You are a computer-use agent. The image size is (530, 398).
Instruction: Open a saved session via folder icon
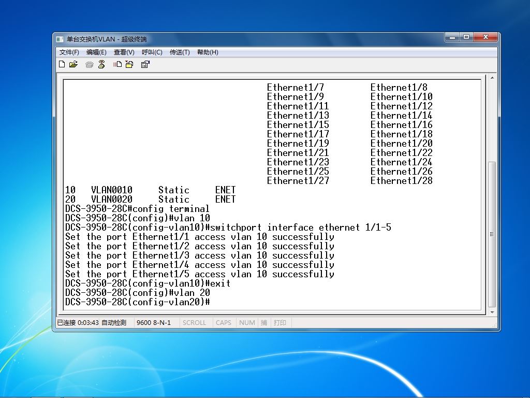pos(73,64)
